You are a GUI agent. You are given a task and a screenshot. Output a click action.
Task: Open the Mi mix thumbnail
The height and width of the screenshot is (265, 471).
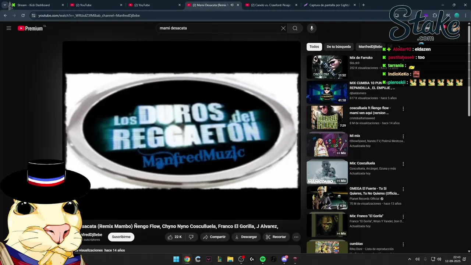click(327, 145)
